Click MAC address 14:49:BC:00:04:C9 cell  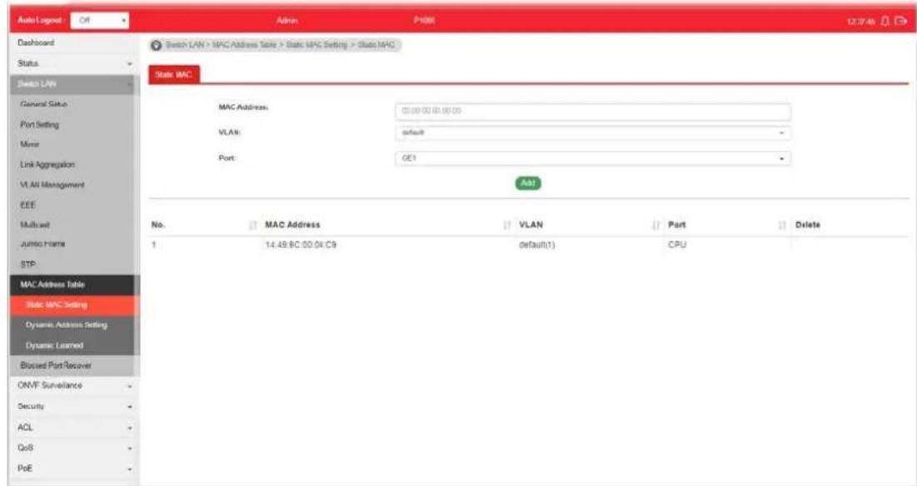point(301,245)
